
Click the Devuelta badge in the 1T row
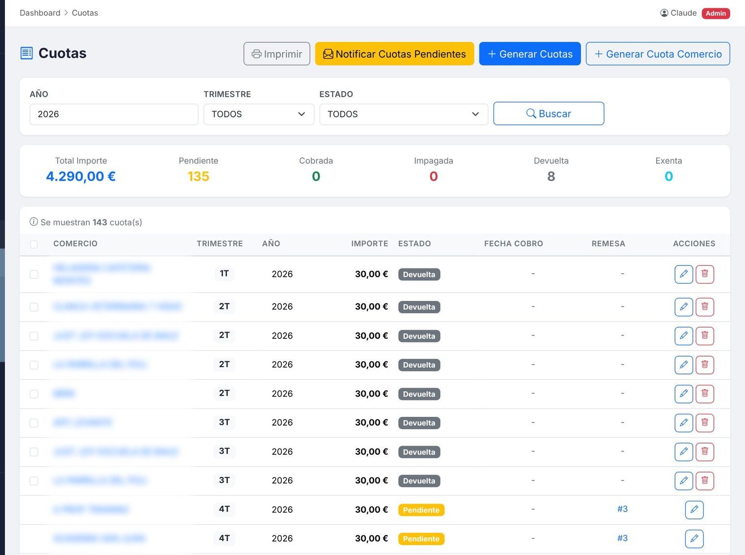[x=419, y=274]
